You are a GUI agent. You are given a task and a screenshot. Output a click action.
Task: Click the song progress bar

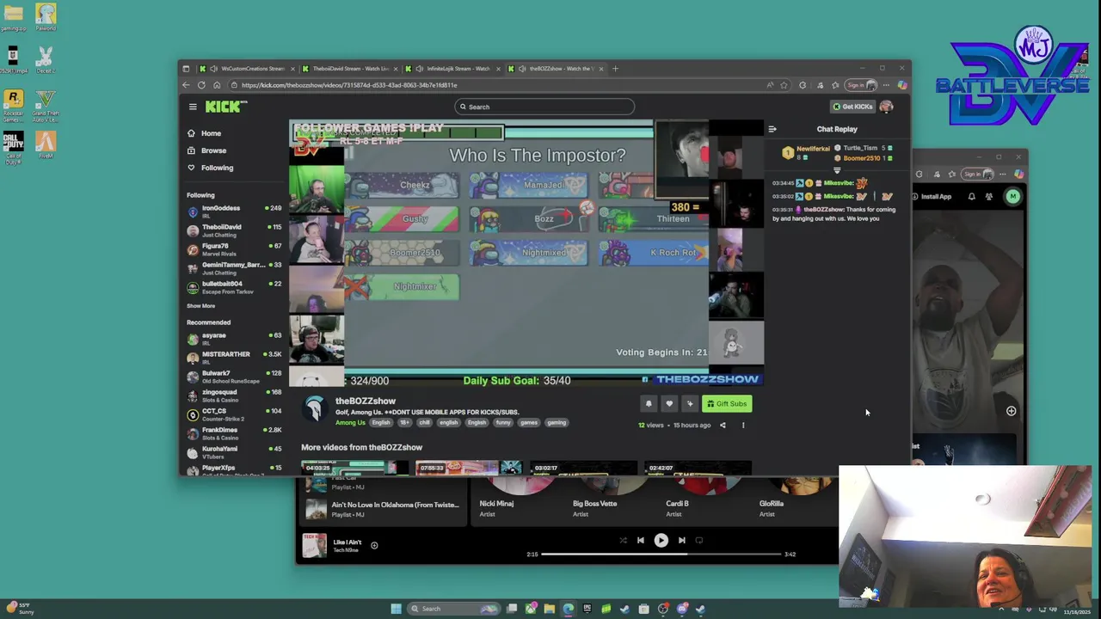pos(661,555)
